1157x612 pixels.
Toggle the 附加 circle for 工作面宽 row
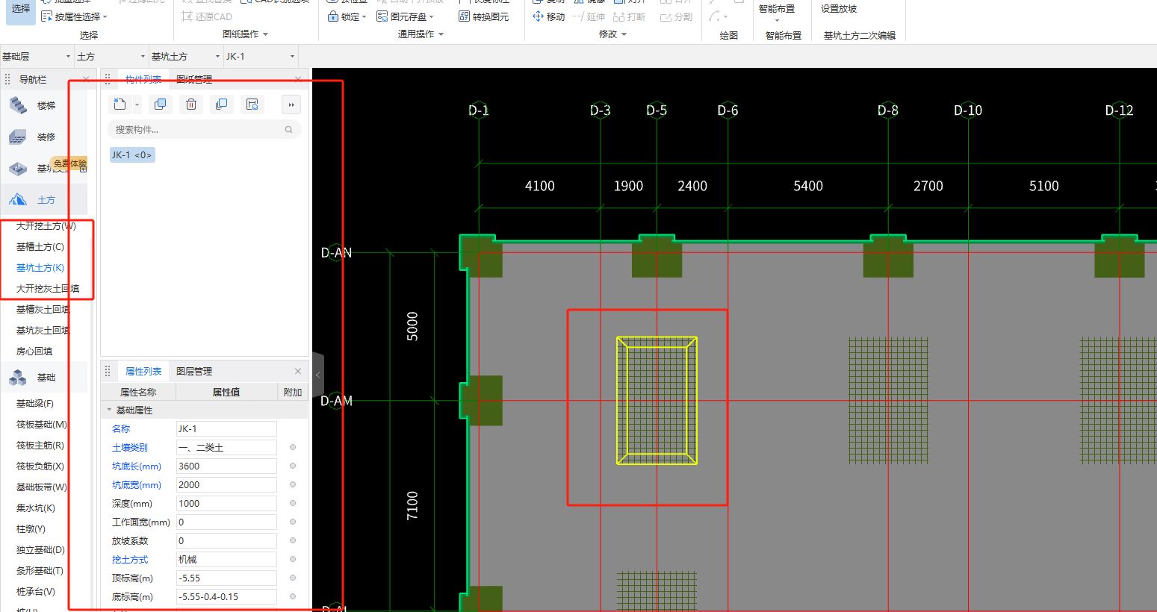(x=293, y=522)
